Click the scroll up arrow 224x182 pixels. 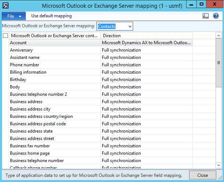(218, 35)
